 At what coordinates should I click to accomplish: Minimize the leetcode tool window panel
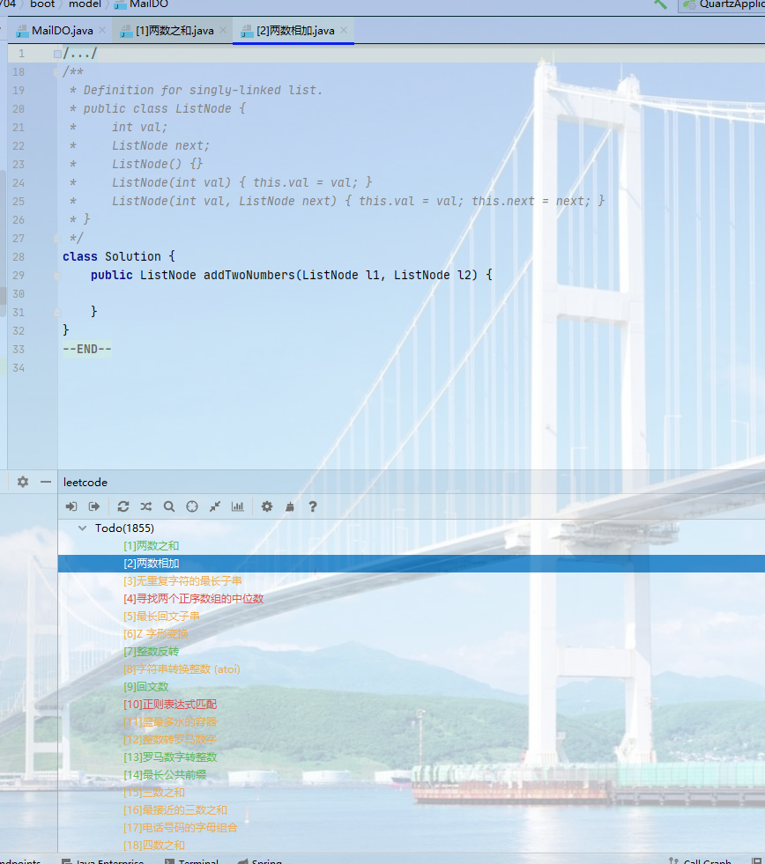tap(46, 482)
